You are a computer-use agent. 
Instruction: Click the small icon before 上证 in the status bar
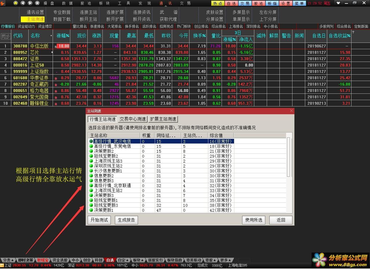click(x=2, y=266)
